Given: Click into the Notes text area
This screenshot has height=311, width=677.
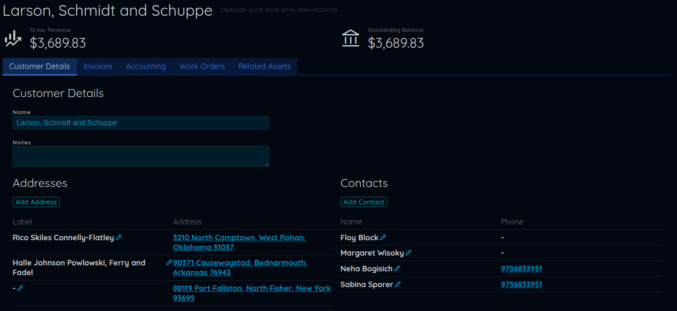Looking at the screenshot, I should coord(140,156).
